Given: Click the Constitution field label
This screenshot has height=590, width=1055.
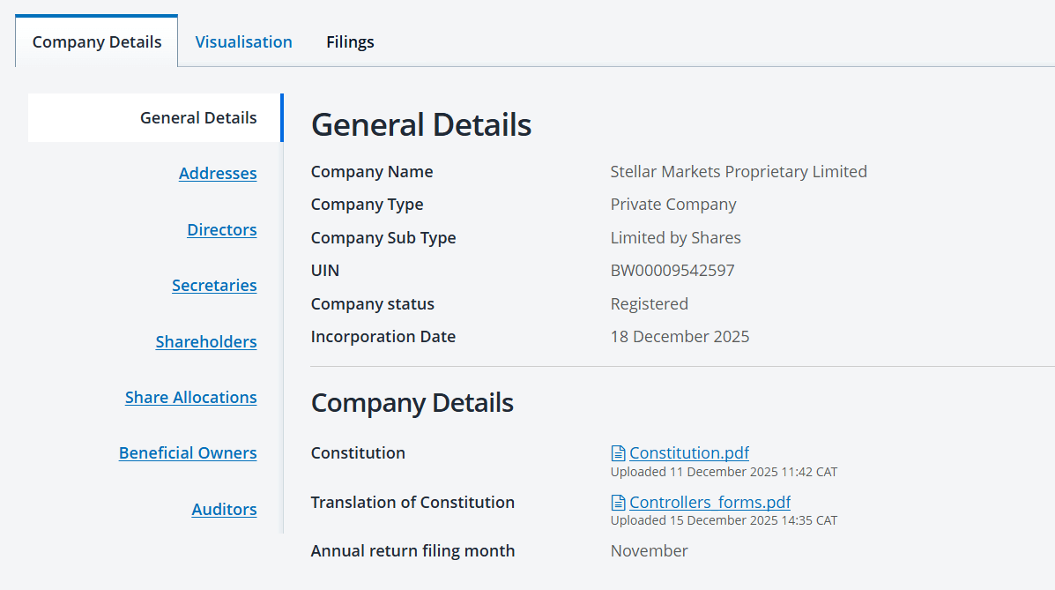Looking at the screenshot, I should pyautogui.click(x=358, y=453).
